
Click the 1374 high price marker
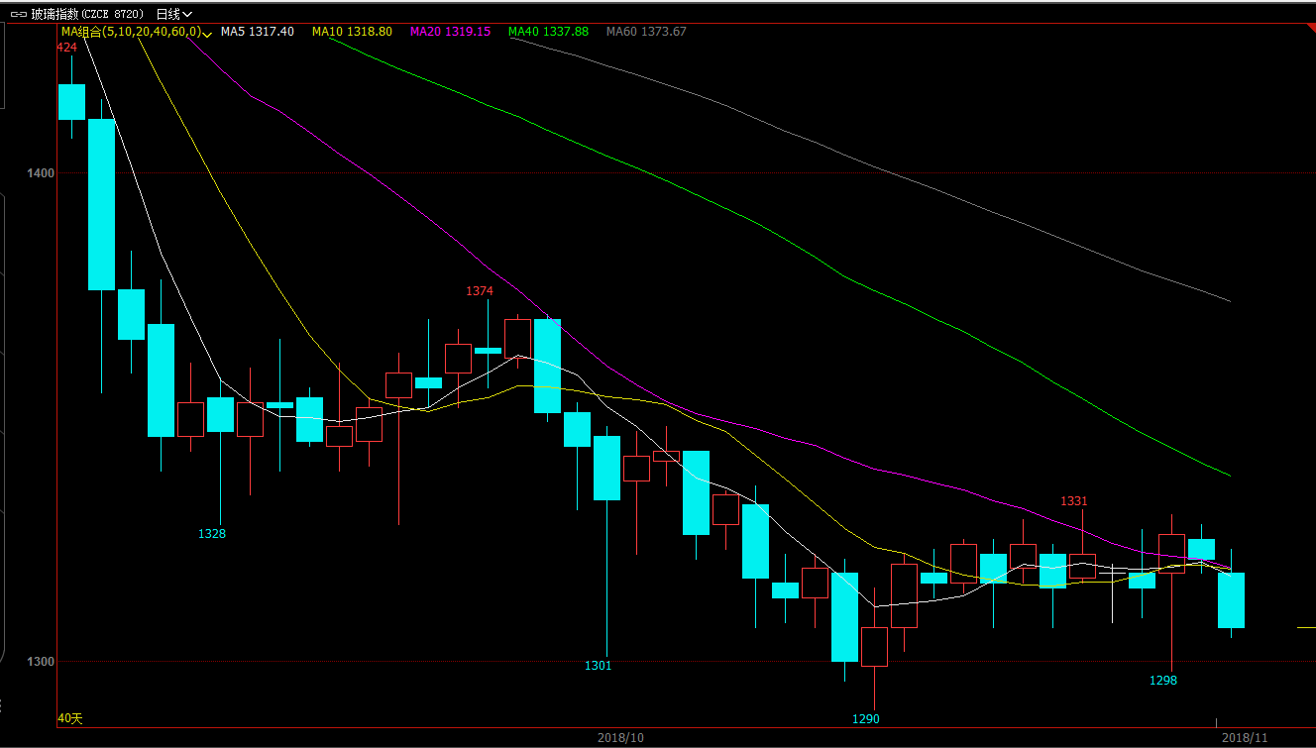480,291
